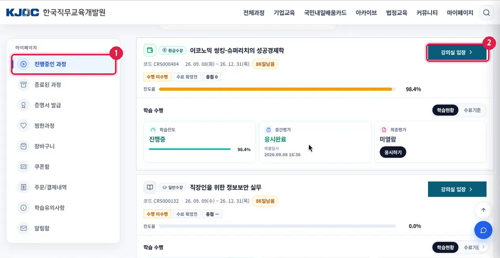Click course title 이코노믹 씽킹-슈퍼리치의 성공경제학

[236, 50]
